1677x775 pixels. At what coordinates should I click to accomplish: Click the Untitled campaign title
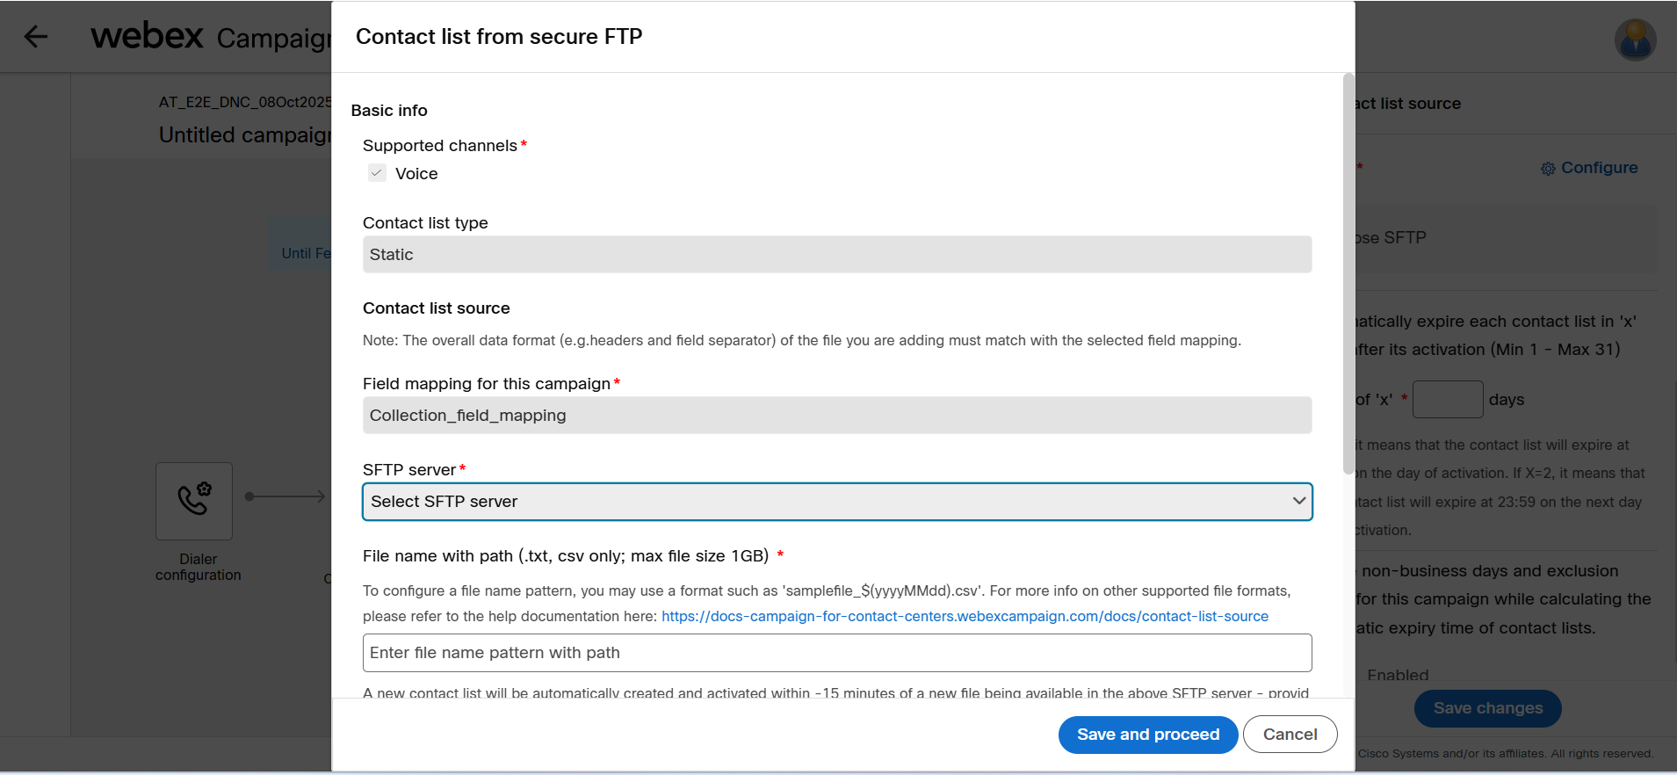pyautogui.click(x=245, y=135)
